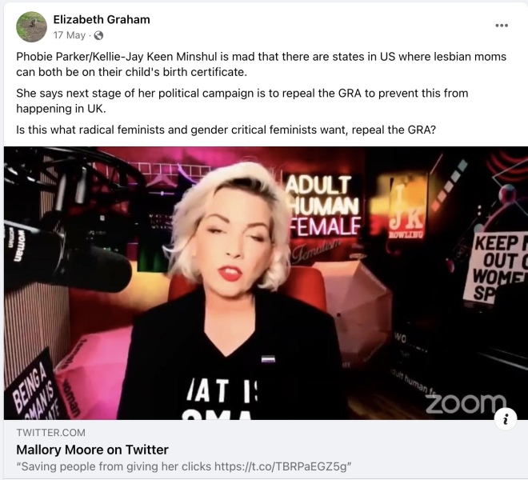This screenshot has width=528, height=480.
Task: Click the KEEP OUT placard in the image
Action: point(497,266)
